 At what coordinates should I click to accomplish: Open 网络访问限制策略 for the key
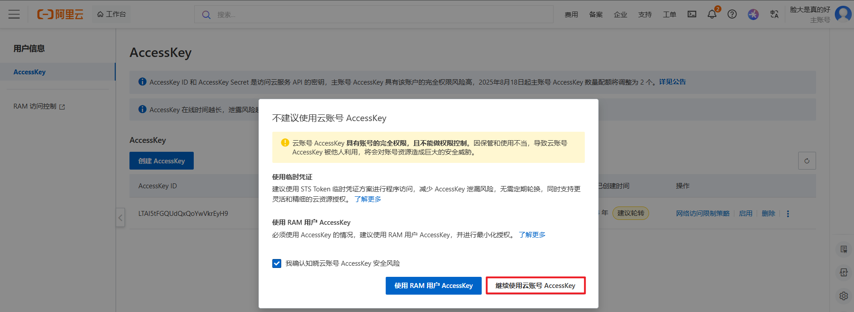coord(703,213)
